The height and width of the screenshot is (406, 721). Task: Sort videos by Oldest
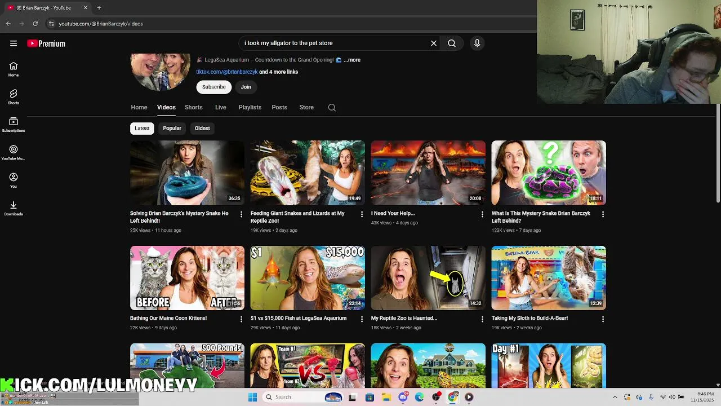(x=202, y=128)
